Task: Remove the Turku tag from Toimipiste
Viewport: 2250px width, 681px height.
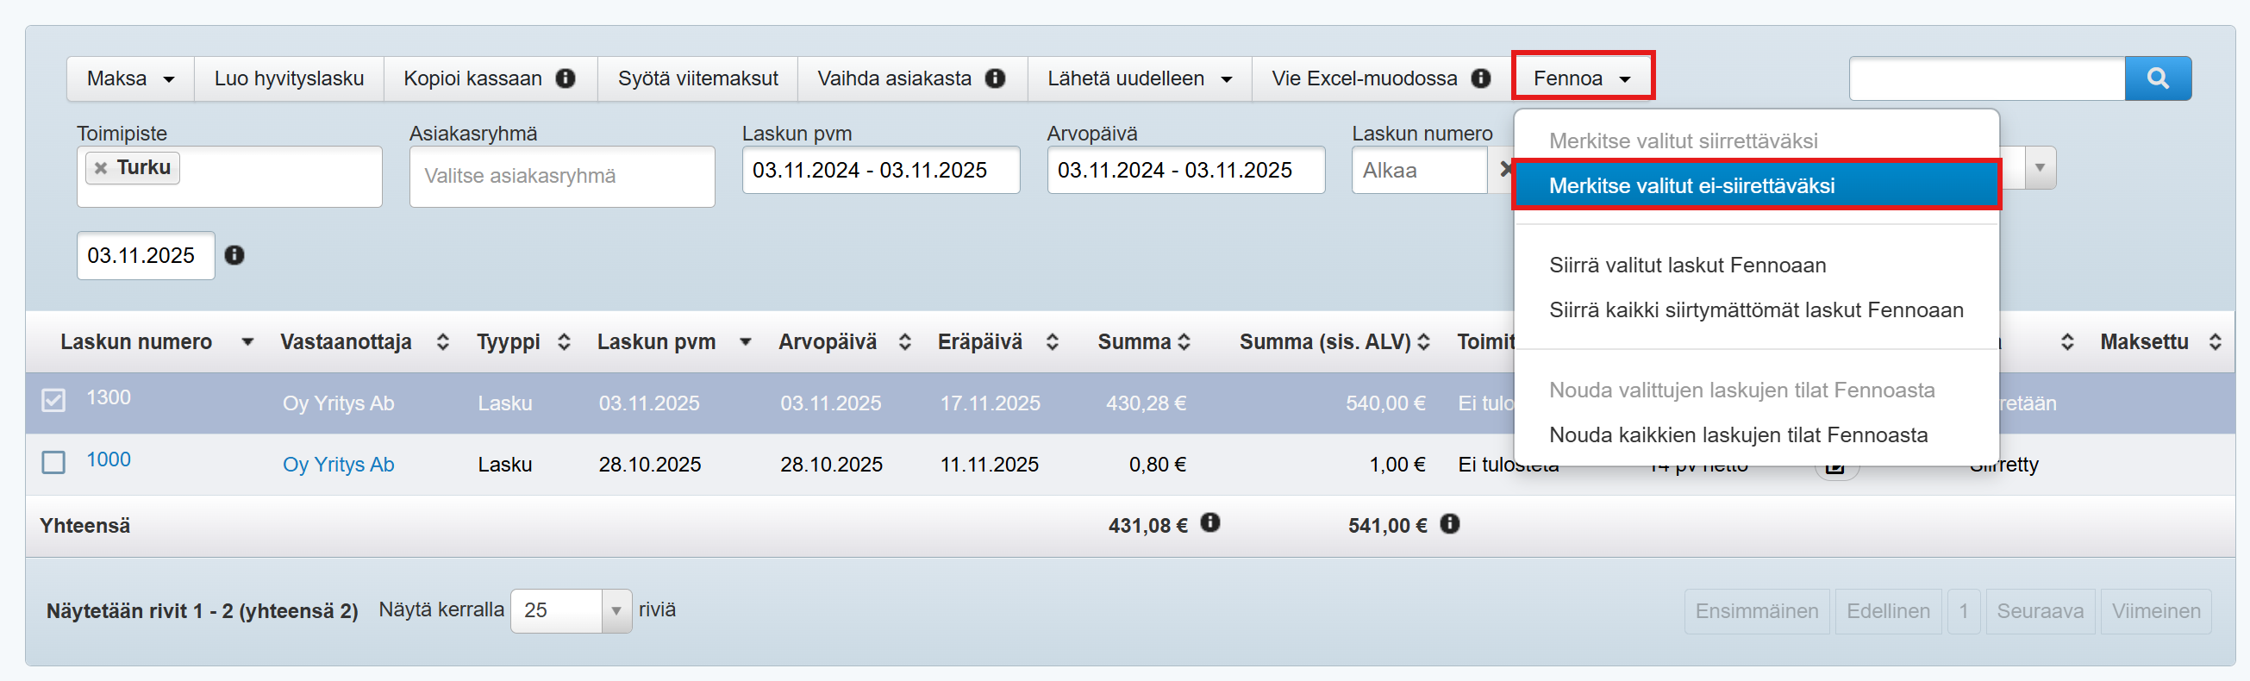Action: pos(102,167)
